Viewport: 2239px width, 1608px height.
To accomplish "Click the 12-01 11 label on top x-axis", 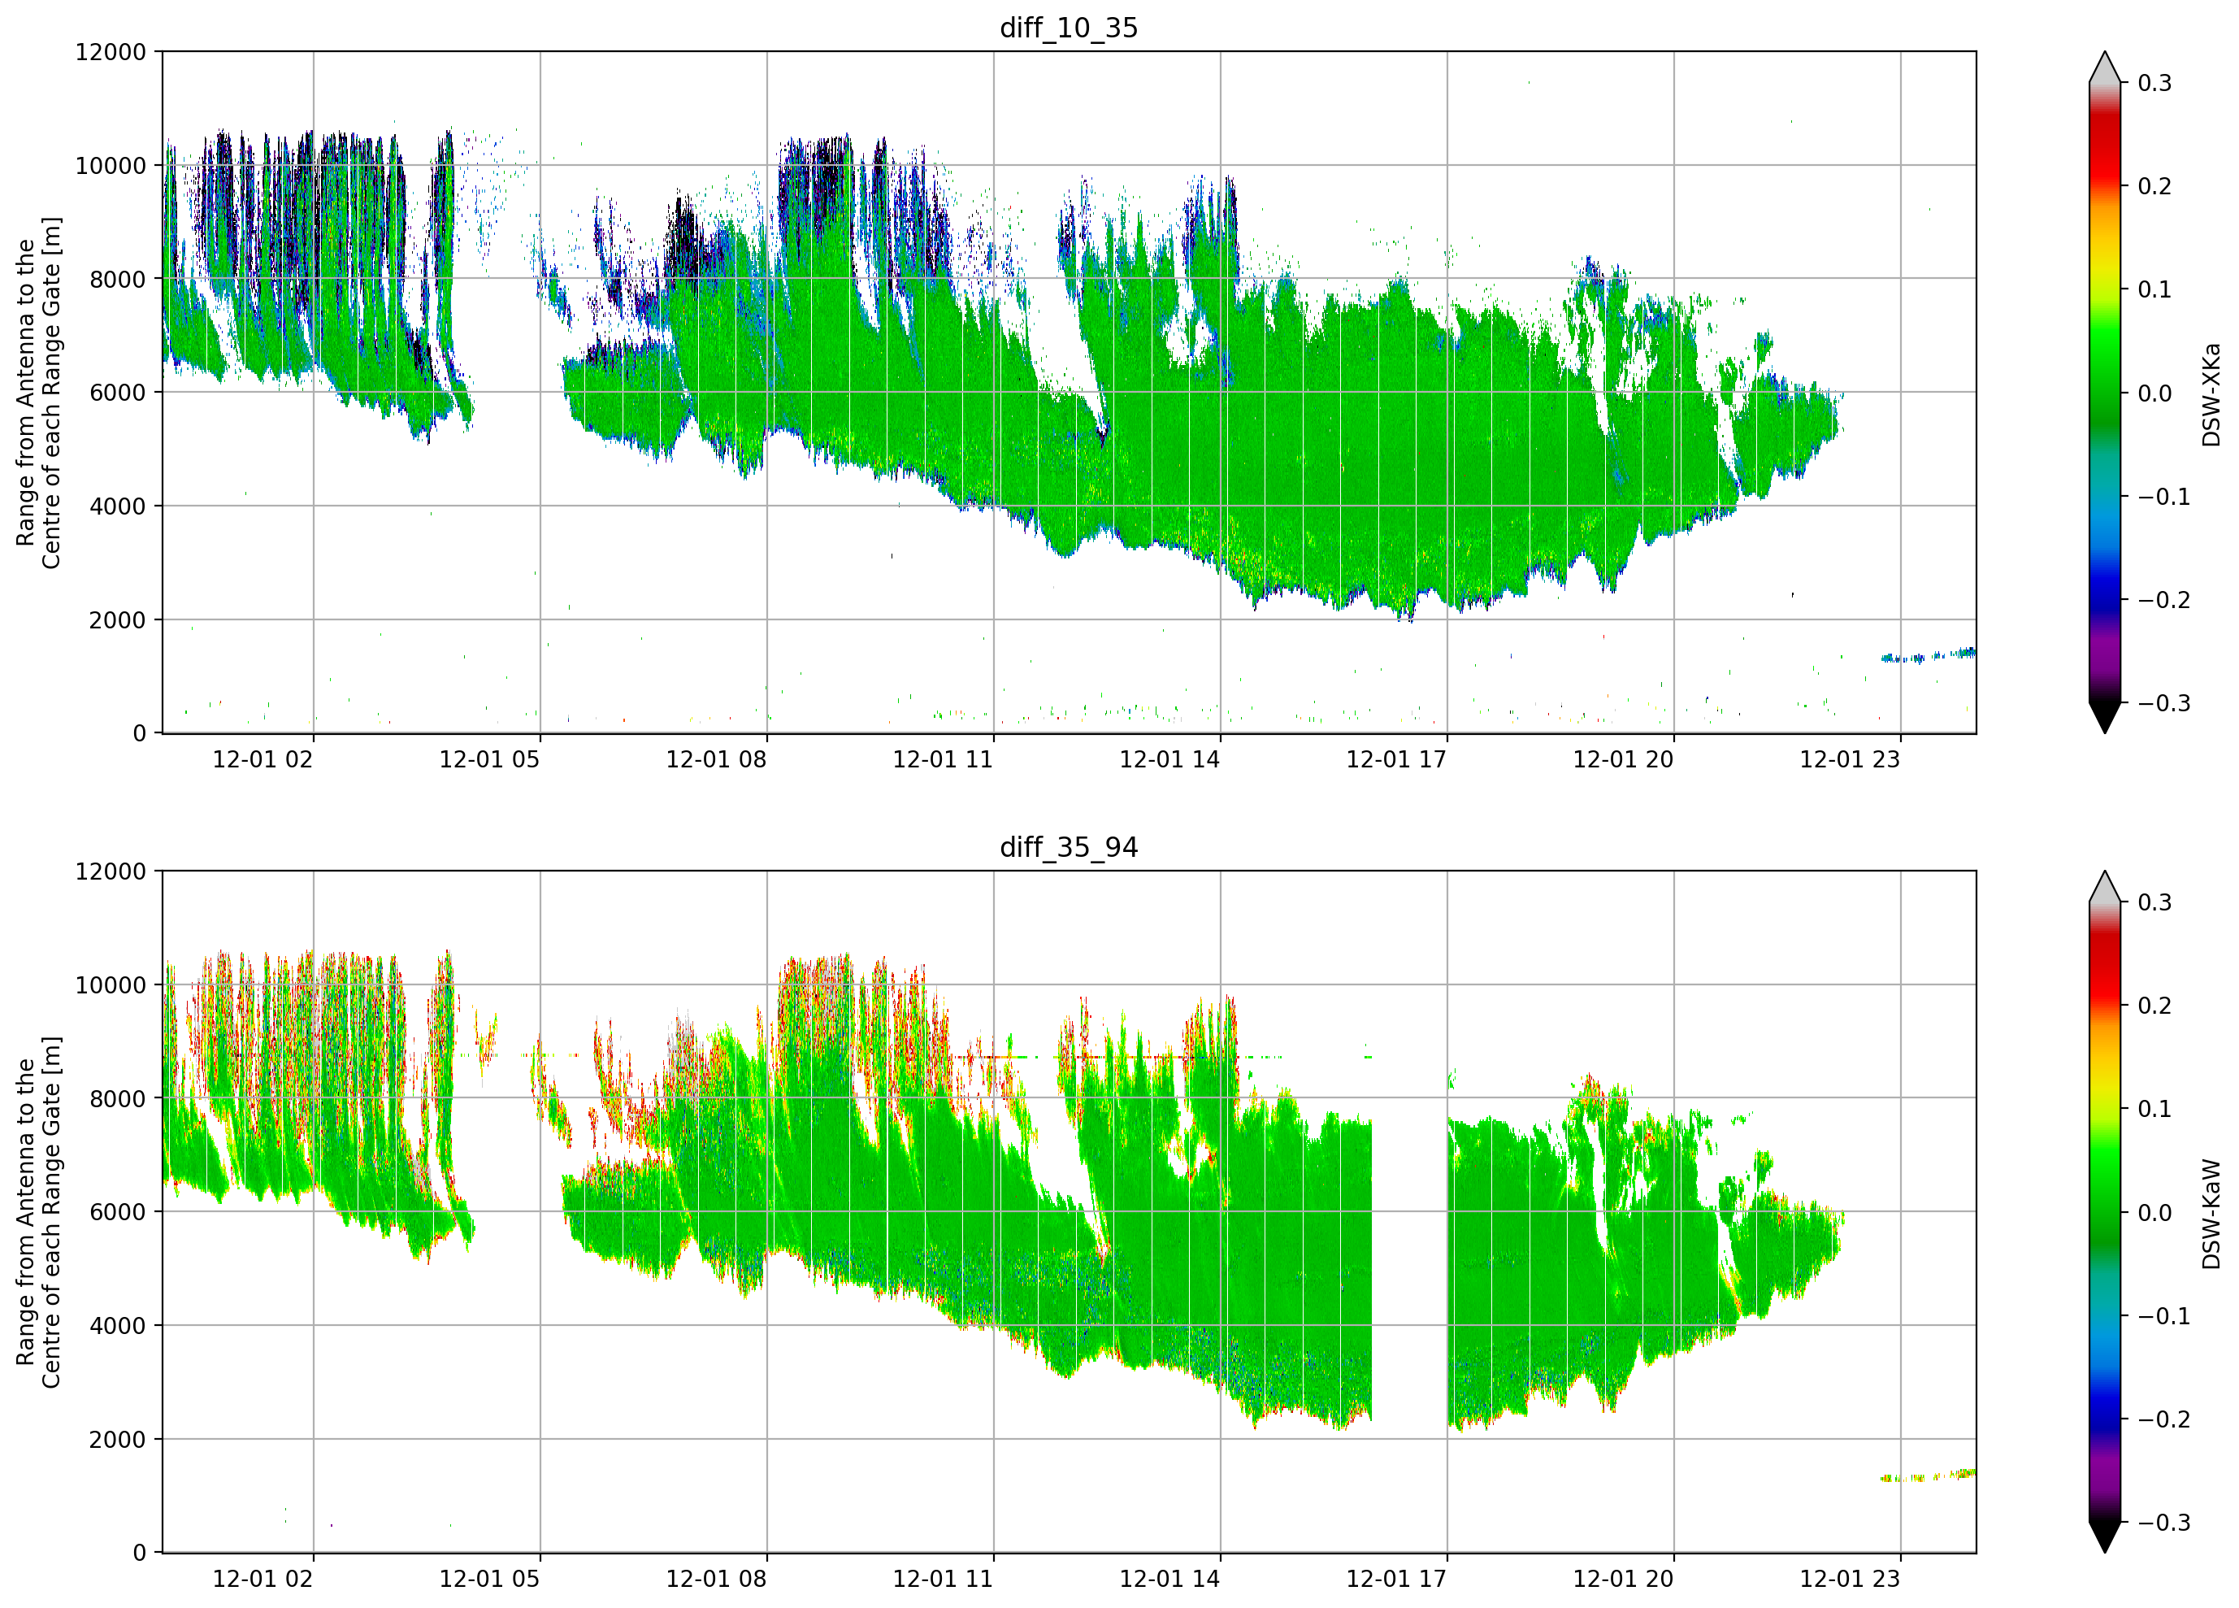I will pos(943,759).
